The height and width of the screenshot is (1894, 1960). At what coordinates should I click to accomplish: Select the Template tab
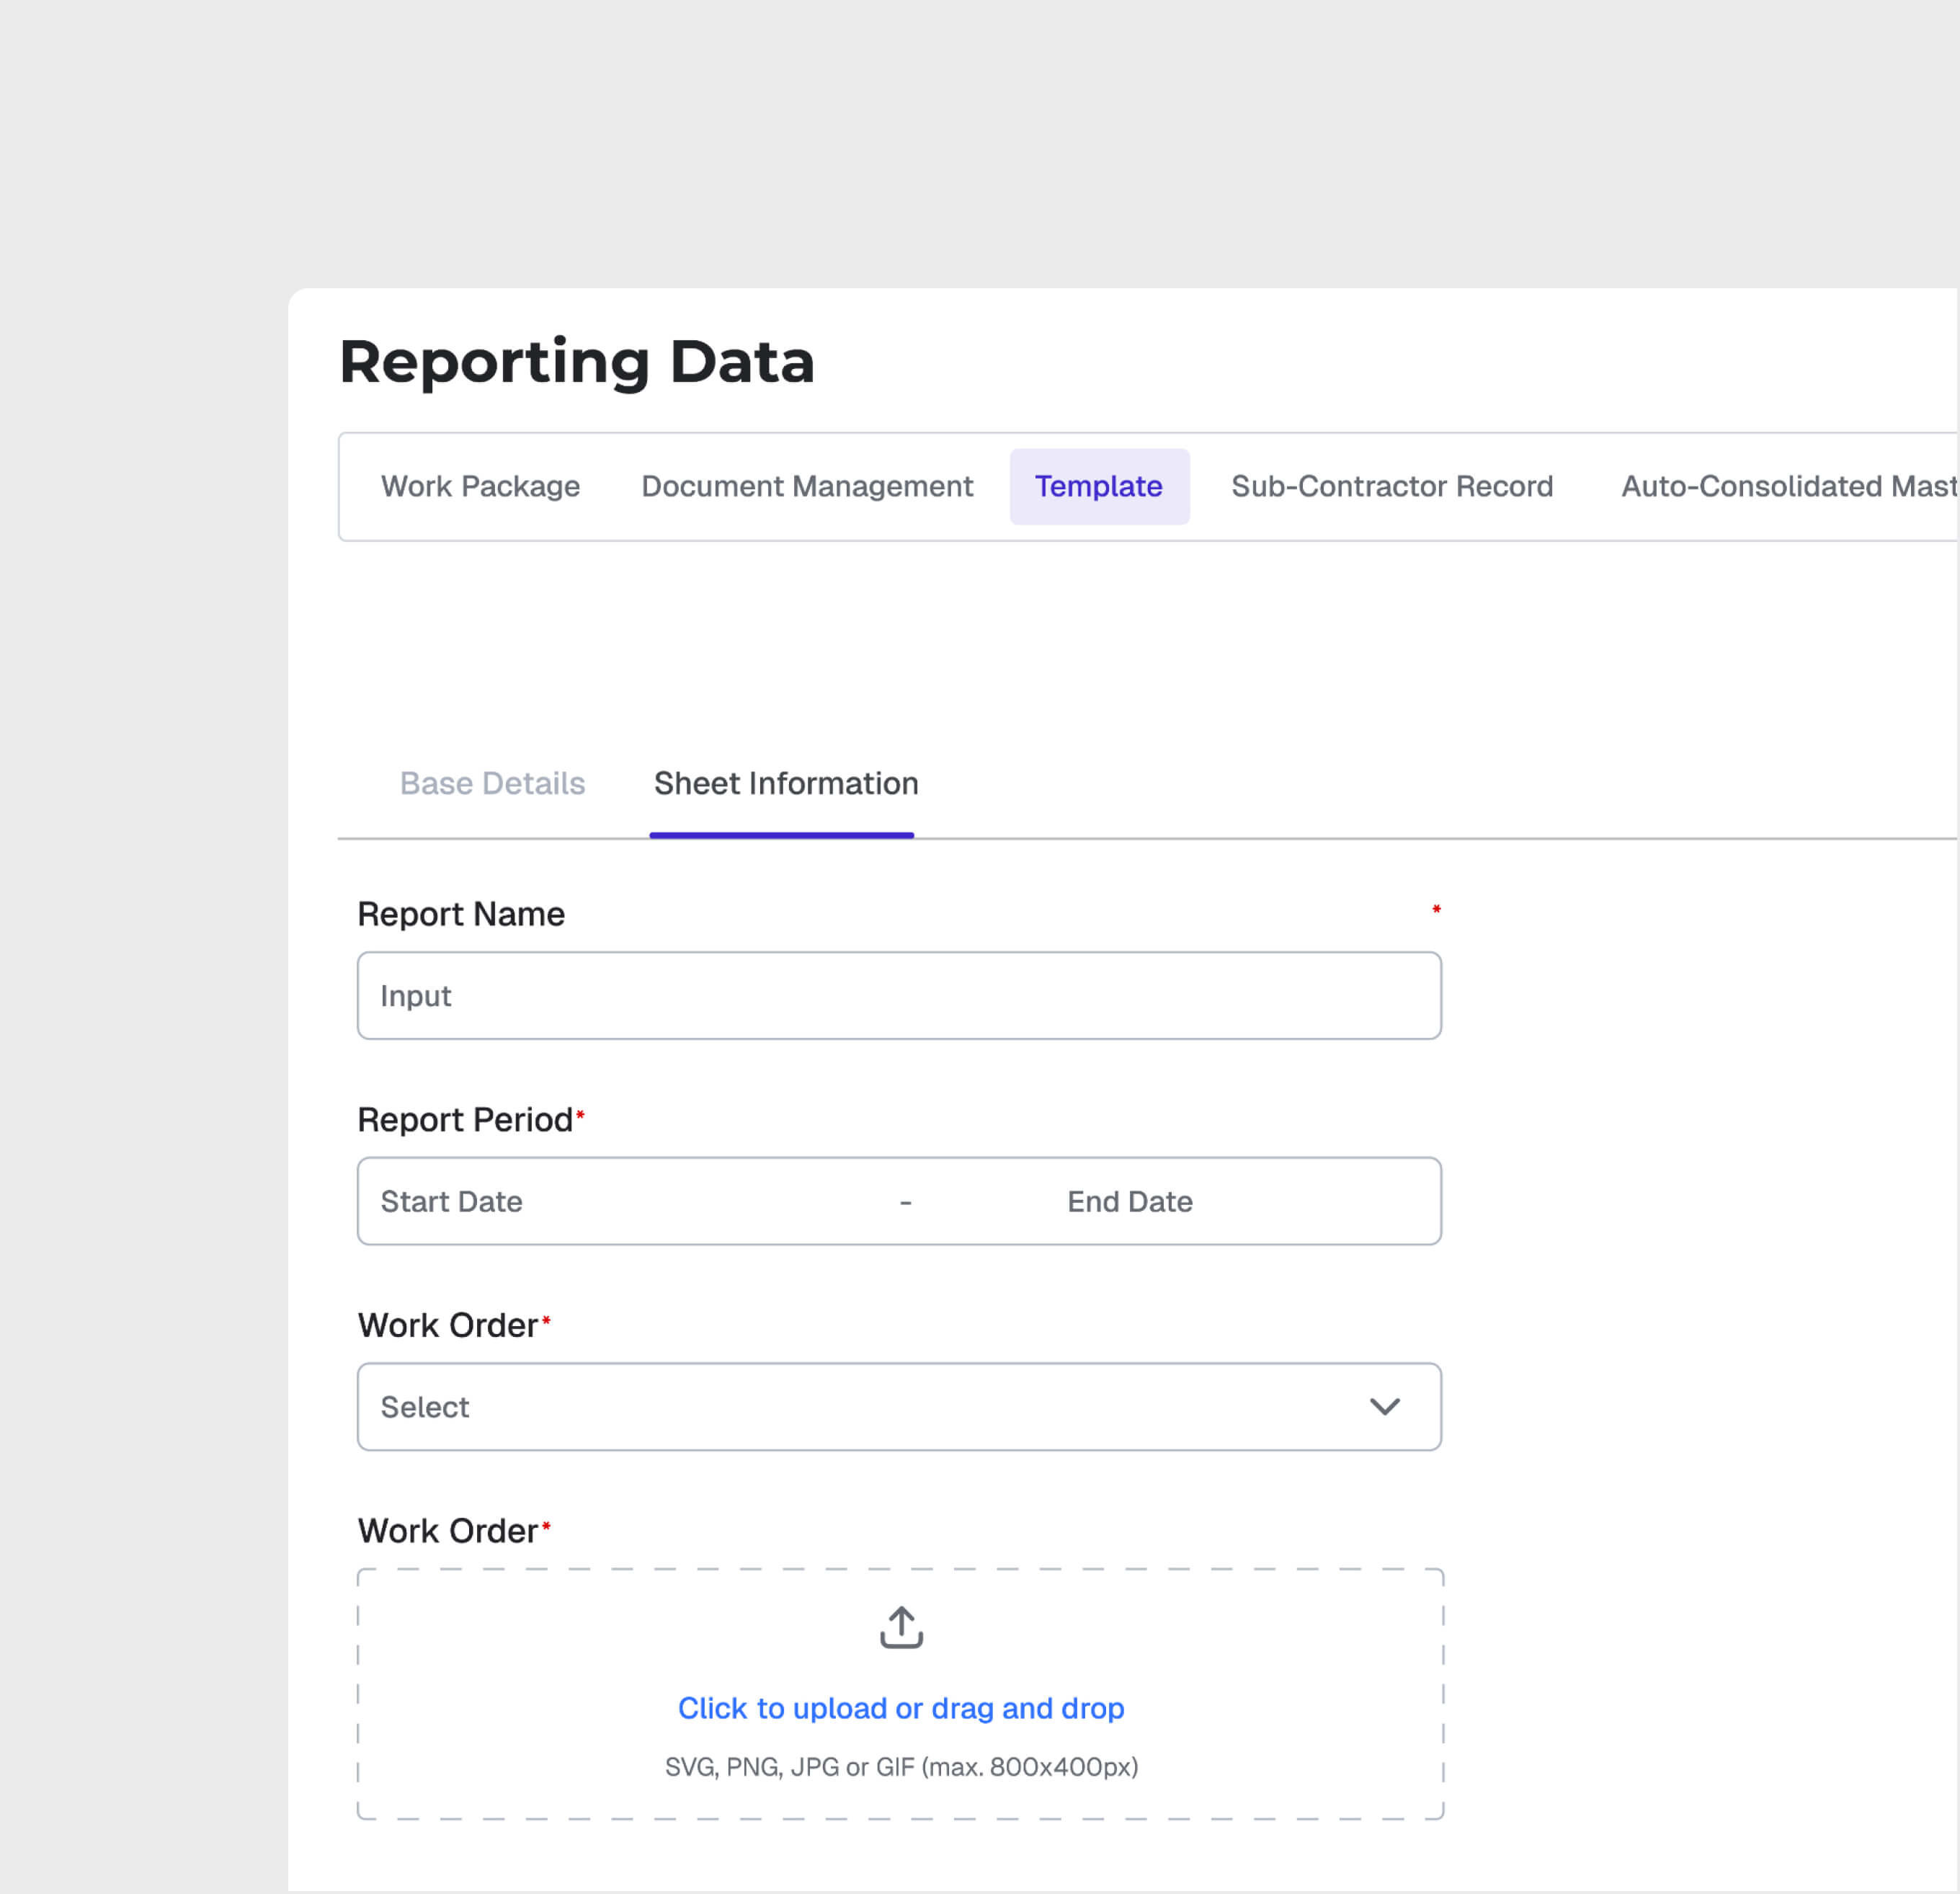tap(1099, 486)
